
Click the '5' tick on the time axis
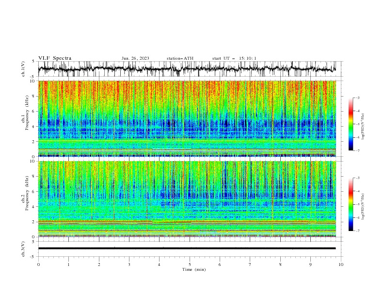[x=190, y=264]
